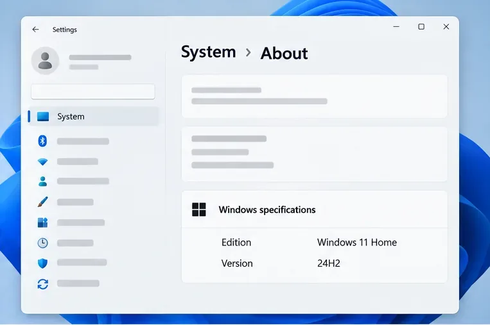490x325 pixels.
Task: Select the Version label
Action: point(237,263)
